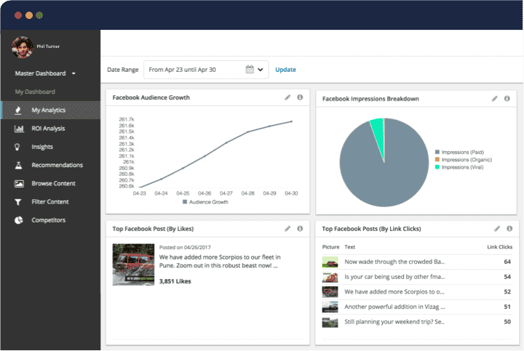Image resolution: width=524 pixels, height=351 pixels.
Task: Click the Filter Content funnel icon
Action: [18, 201]
